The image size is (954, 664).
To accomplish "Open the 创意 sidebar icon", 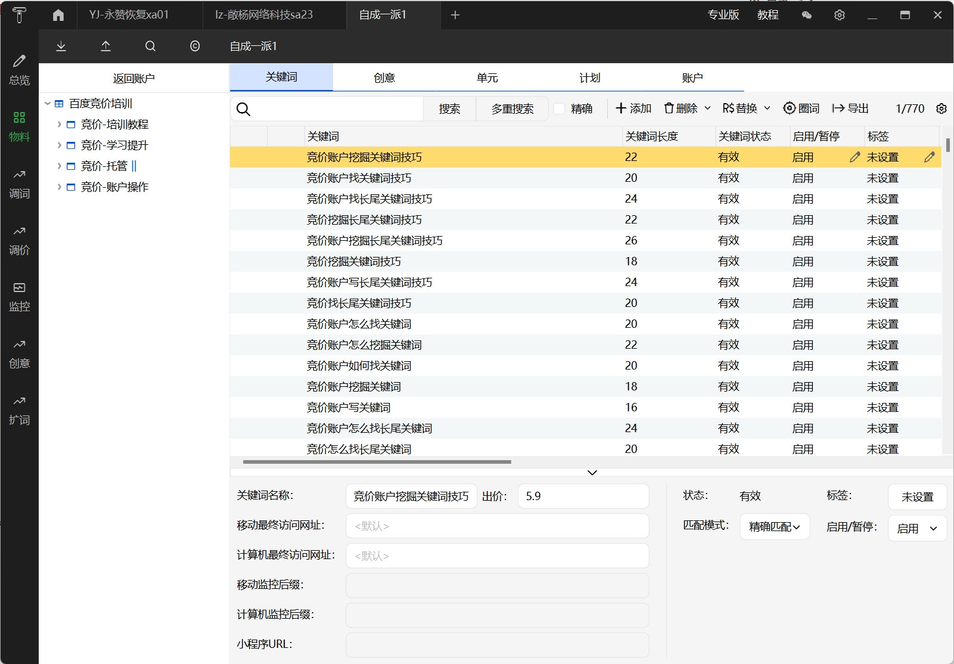I will pos(19,353).
